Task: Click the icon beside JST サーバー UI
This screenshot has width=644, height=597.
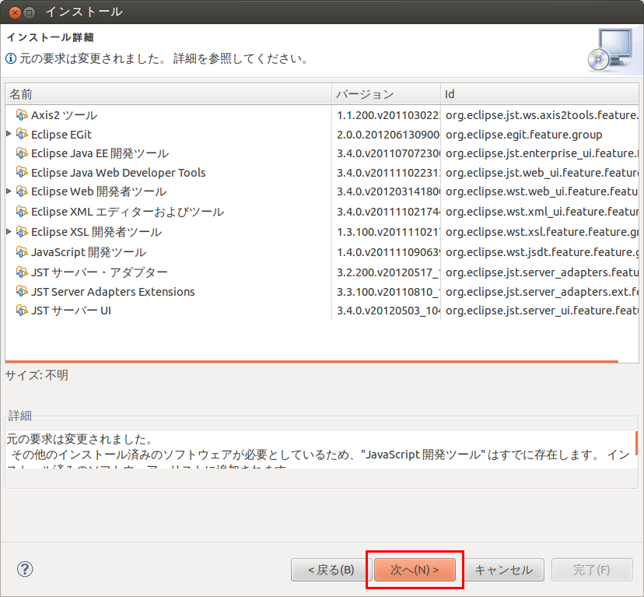Action: point(22,310)
